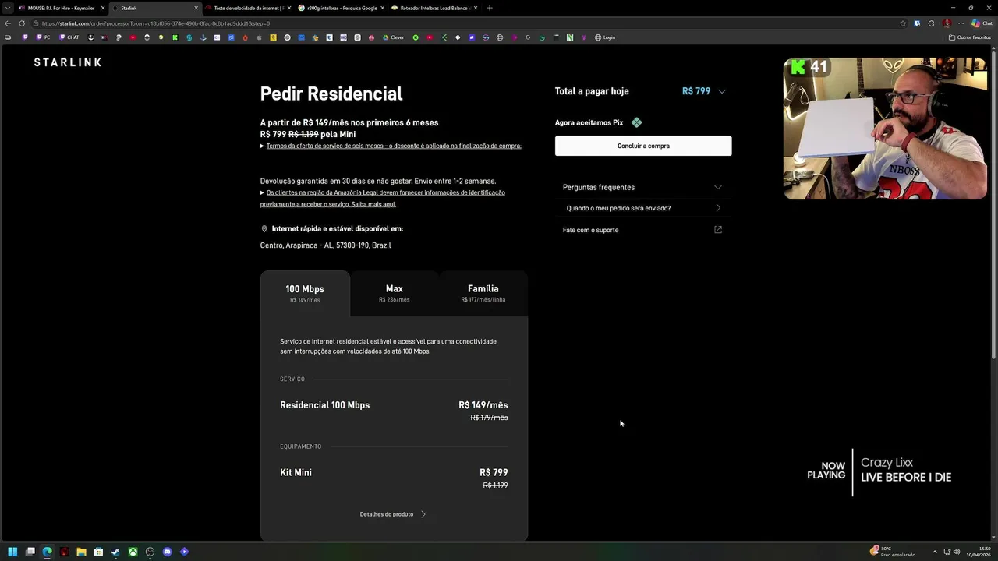Open Quando o meu pedido será enviado?
The height and width of the screenshot is (561, 998).
coord(642,208)
